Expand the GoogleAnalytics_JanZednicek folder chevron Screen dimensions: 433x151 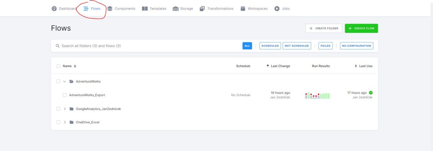(65, 109)
